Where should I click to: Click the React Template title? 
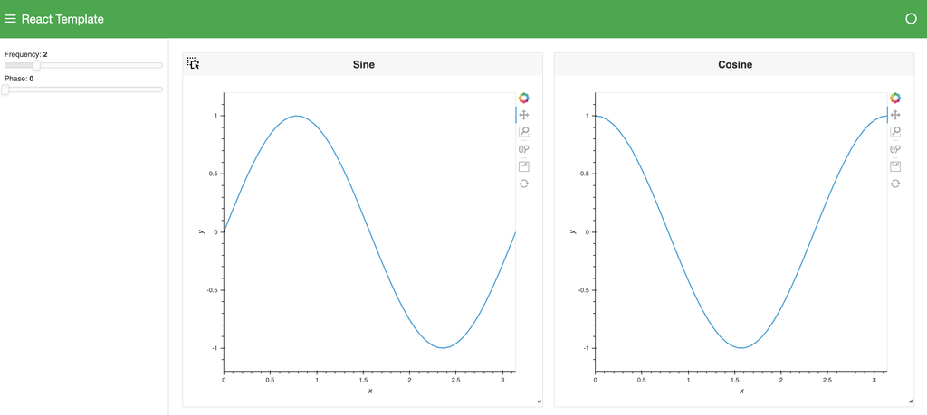62,19
